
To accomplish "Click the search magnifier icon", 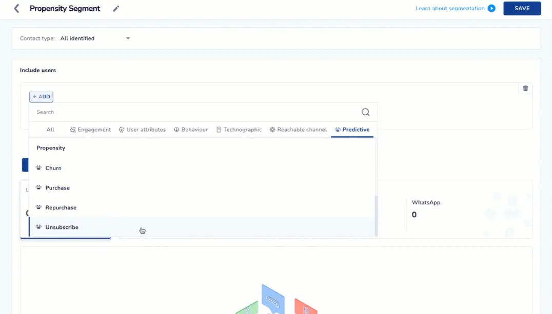I will pyautogui.click(x=365, y=112).
